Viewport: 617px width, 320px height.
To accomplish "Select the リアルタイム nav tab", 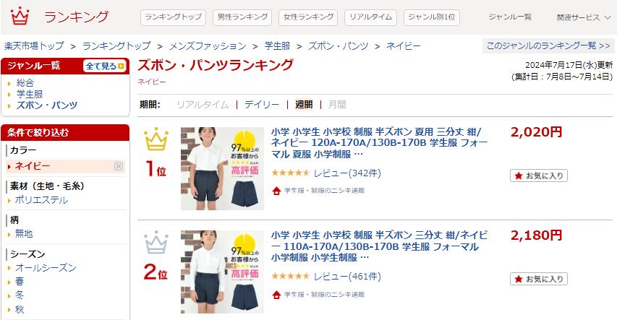I will pos(370,17).
